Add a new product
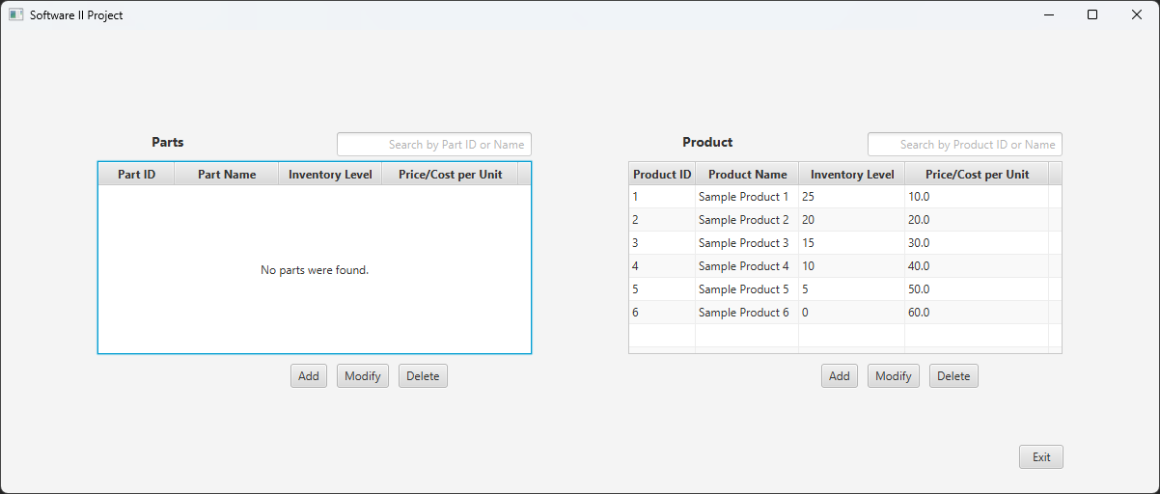 point(840,376)
